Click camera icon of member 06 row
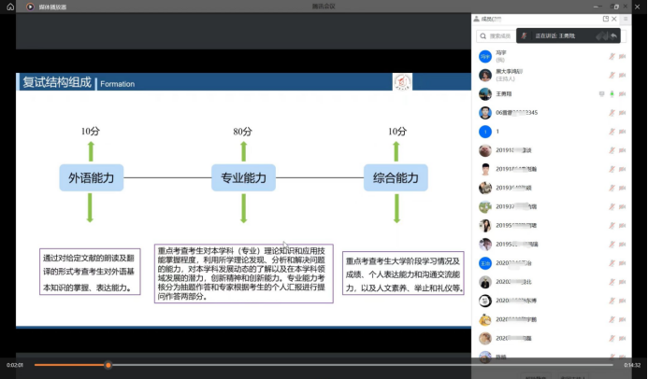The image size is (648, 379). (622, 113)
